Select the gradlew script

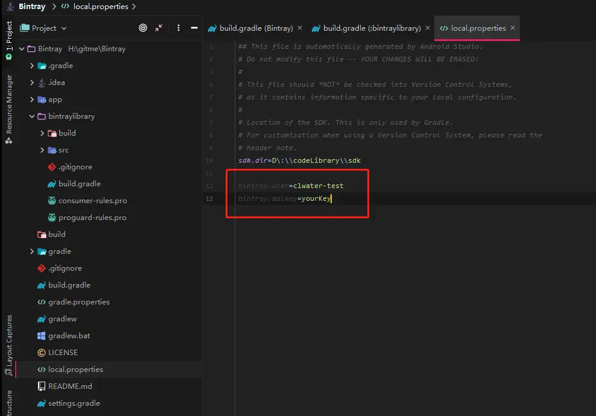tap(62, 319)
